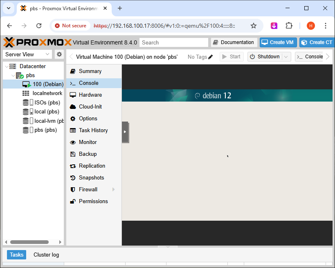This screenshot has width=335, height=268.
Task: Collapse the bottom log panel handle
Action: (168, 247)
